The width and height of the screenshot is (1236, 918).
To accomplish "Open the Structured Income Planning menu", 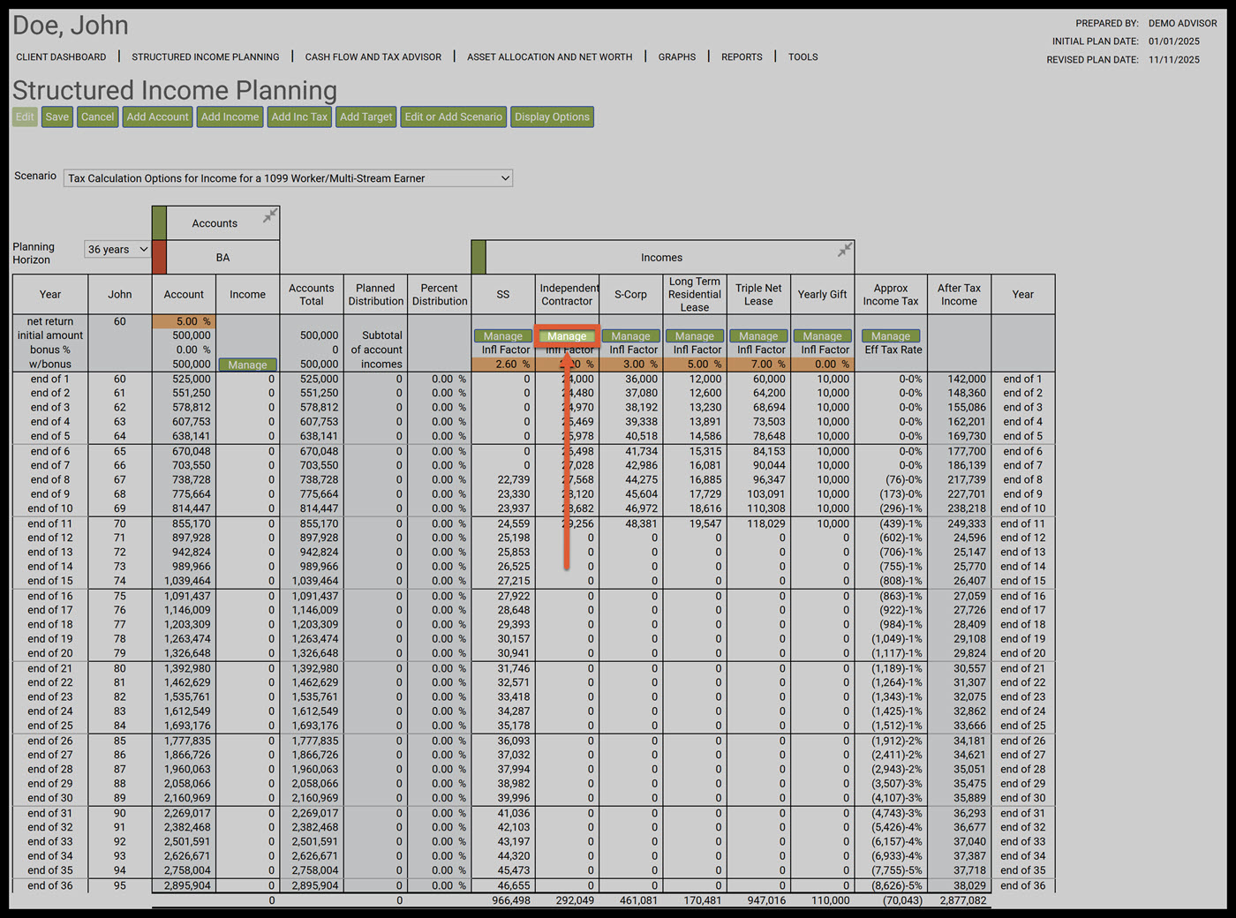I will coord(205,56).
